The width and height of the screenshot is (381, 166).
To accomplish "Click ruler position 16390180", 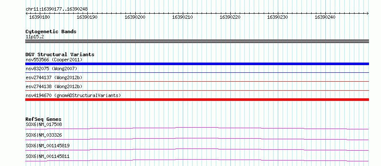I will [x=40, y=17].
